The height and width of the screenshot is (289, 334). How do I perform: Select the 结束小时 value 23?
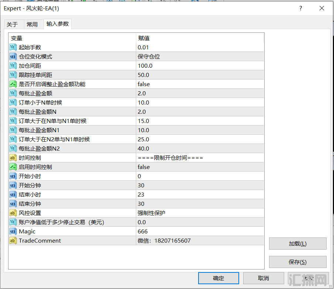pyautogui.click(x=200, y=195)
